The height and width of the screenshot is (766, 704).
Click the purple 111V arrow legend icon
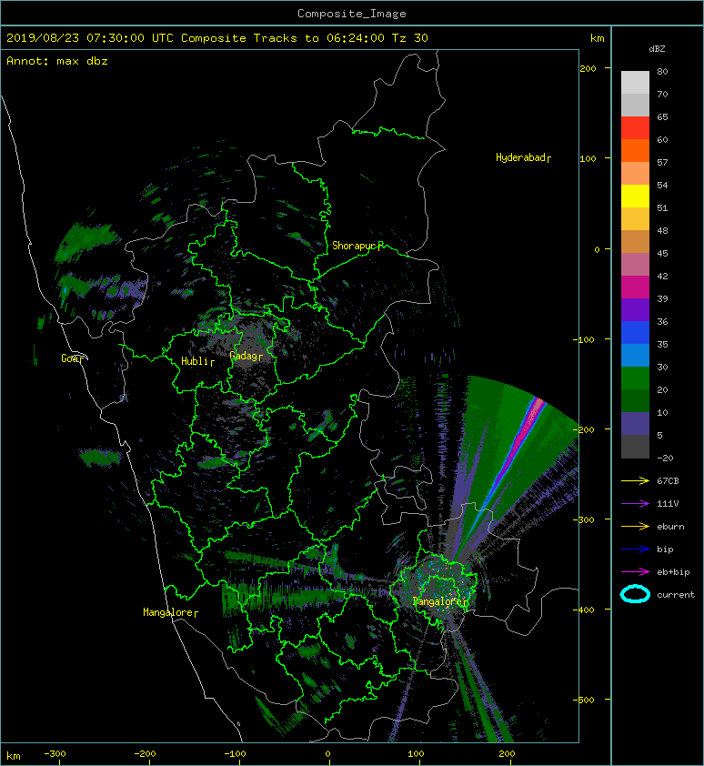pyautogui.click(x=635, y=504)
